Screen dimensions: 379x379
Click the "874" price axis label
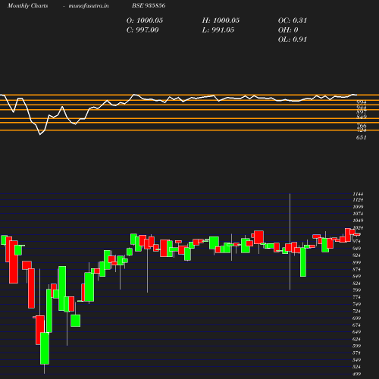click(357, 269)
